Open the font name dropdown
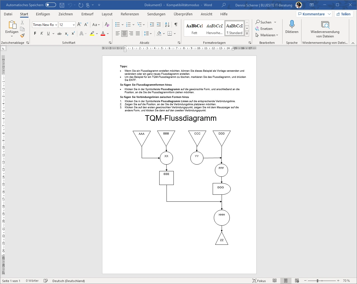This screenshot has width=357, height=284. 56,25
